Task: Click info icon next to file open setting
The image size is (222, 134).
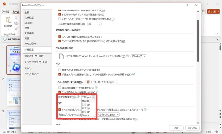Action: pos(128,56)
